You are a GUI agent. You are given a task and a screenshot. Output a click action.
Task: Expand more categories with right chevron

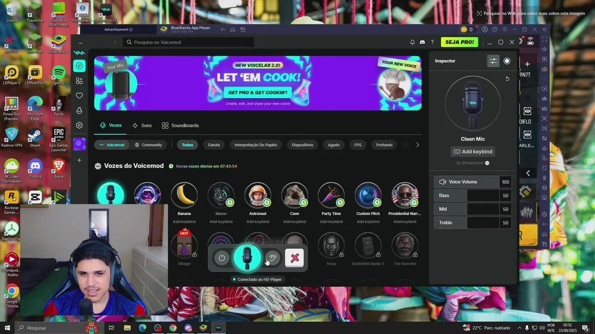[417, 145]
